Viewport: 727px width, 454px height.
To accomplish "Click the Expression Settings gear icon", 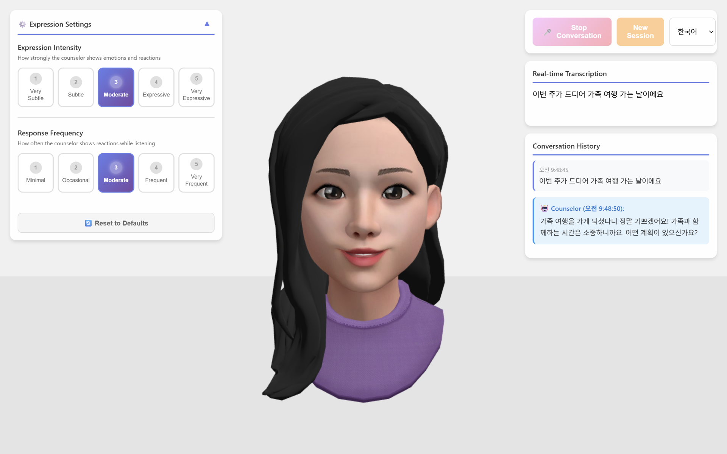I will [x=22, y=24].
